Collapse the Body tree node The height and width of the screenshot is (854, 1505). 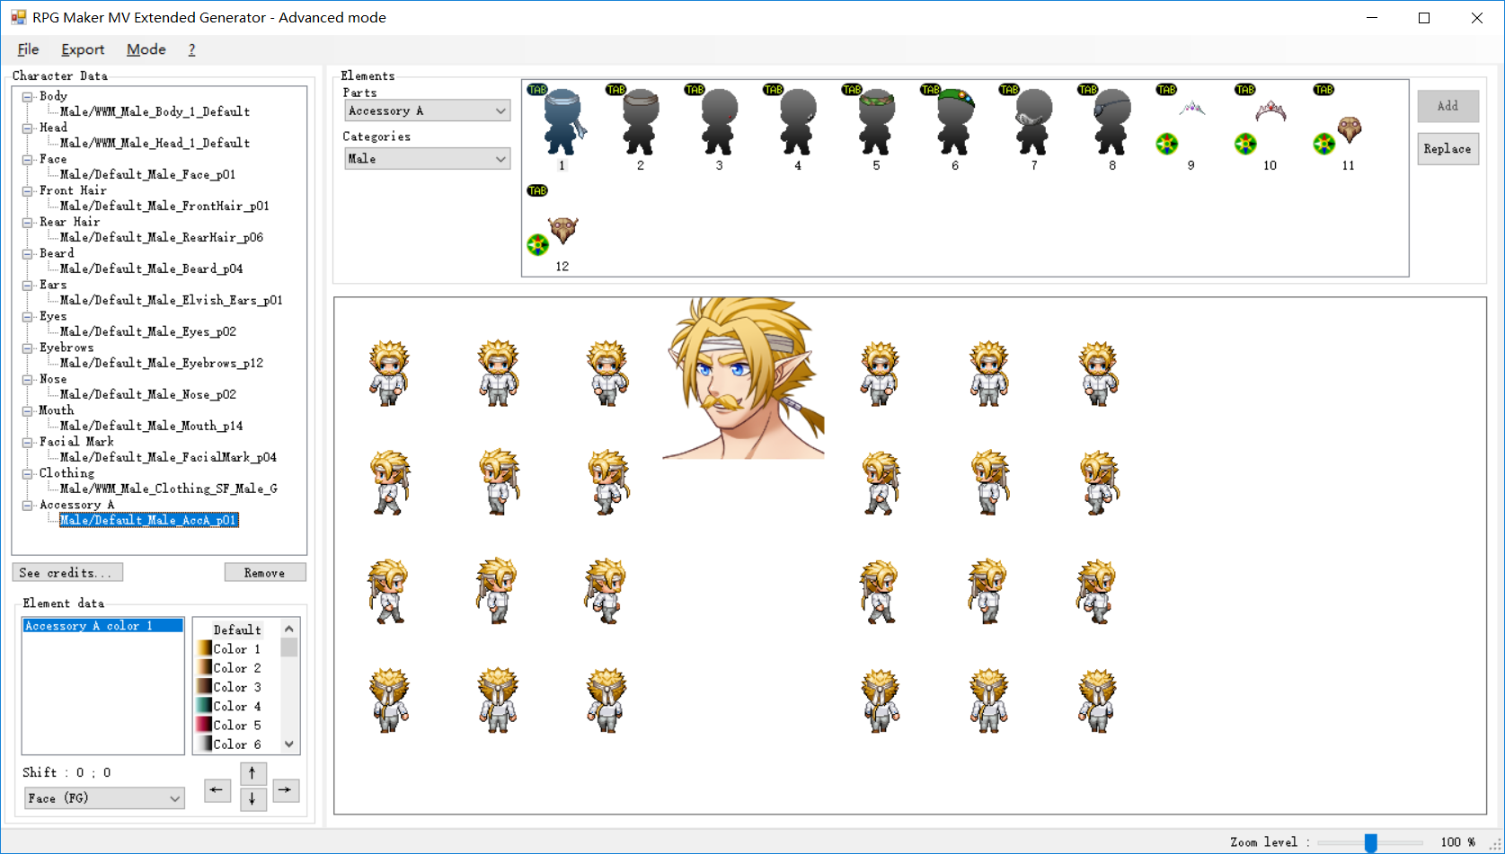coord(28,96)
